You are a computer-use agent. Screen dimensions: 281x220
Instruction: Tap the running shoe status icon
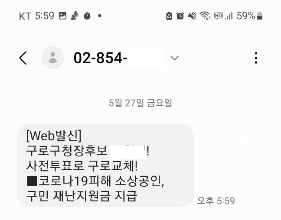click(x=75, y=16)
